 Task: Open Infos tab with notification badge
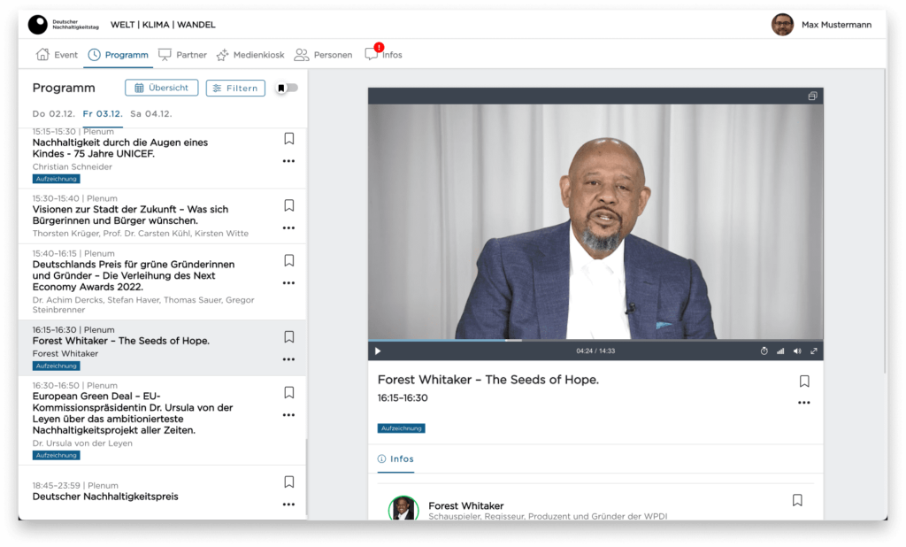(x=383, y=55)
